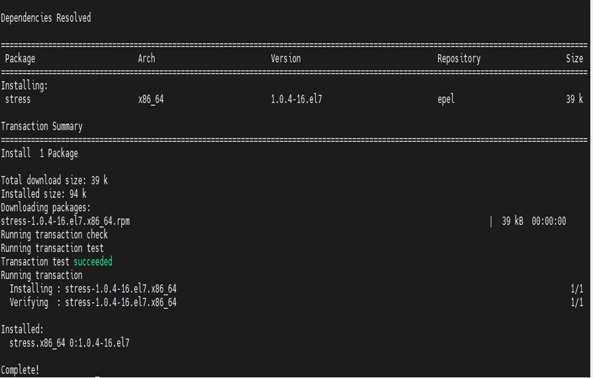Viewport: 593px width, 378px height.
Task: Select the 'Install 1 Package' line
Action: point(39,154)
